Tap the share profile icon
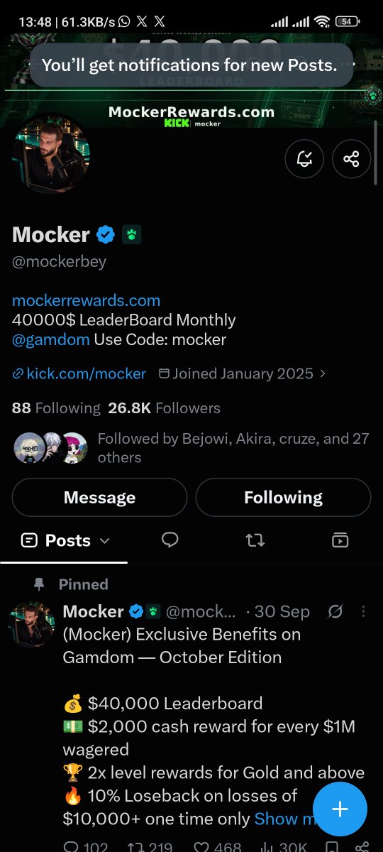 pos(351,159)
